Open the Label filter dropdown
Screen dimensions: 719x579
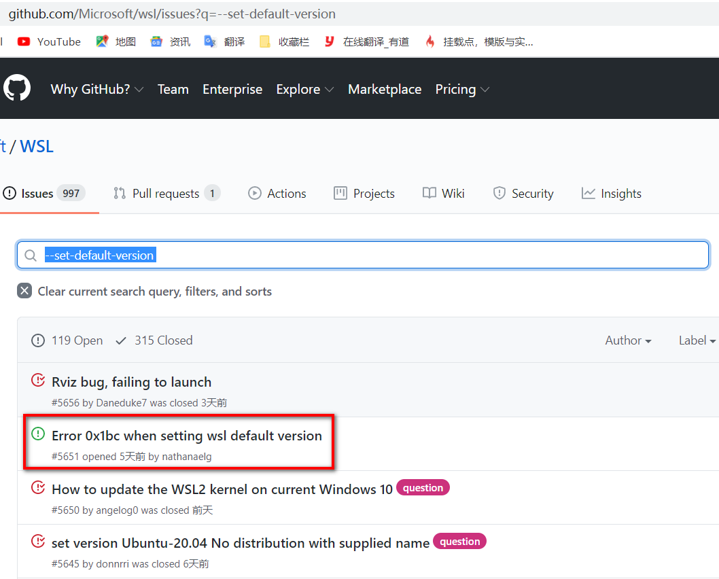[x=697, y=340]
